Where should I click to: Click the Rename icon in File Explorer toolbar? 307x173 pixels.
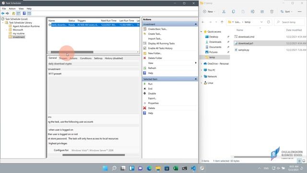tap(253, 12)
